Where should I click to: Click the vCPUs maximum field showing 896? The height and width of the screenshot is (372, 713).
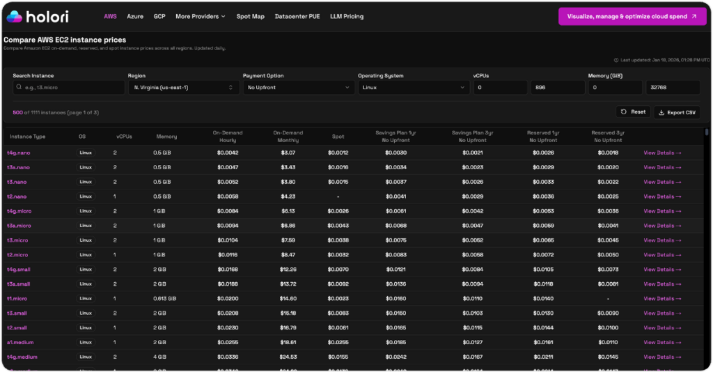coord(558,87)
